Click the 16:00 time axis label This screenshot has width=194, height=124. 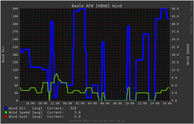click(167, 103)
